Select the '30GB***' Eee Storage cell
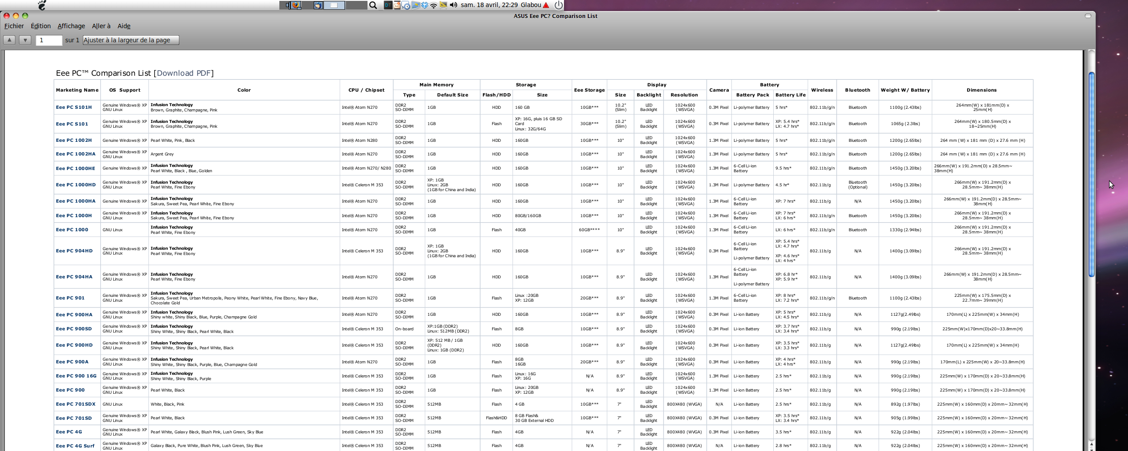The height and width of the screenshot is (451, 1128). 589,124
